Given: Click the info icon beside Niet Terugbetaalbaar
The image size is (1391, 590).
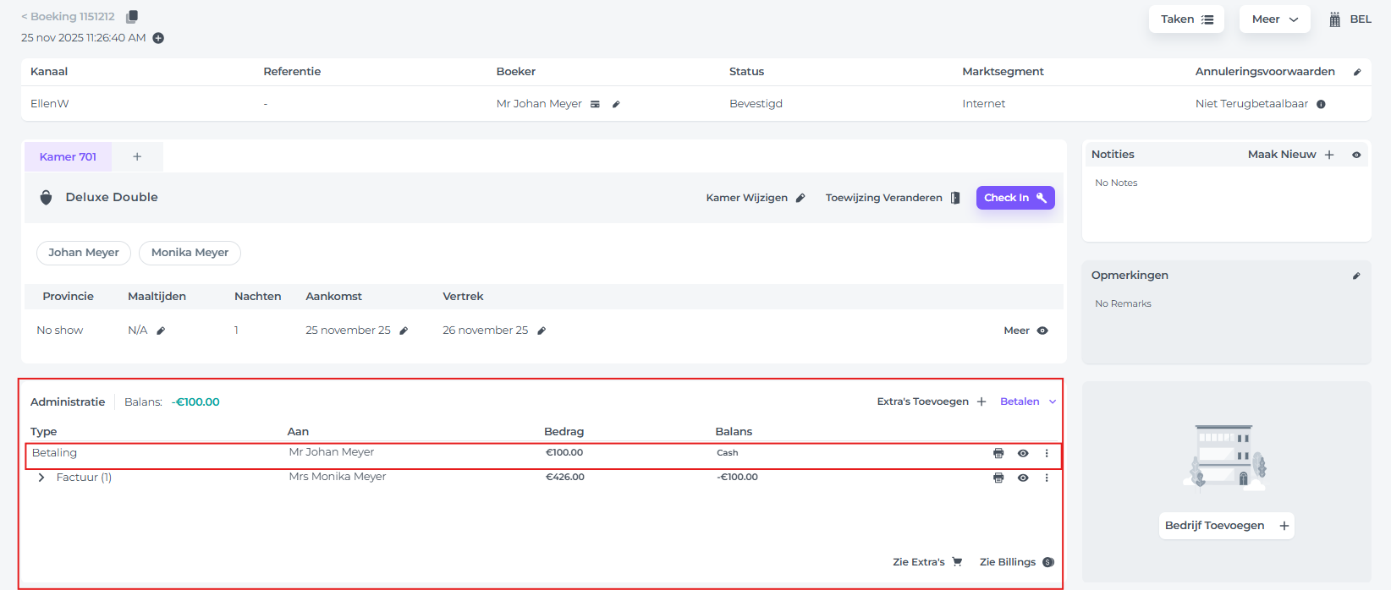Looking at the screenshot, I should (1321, 104).
